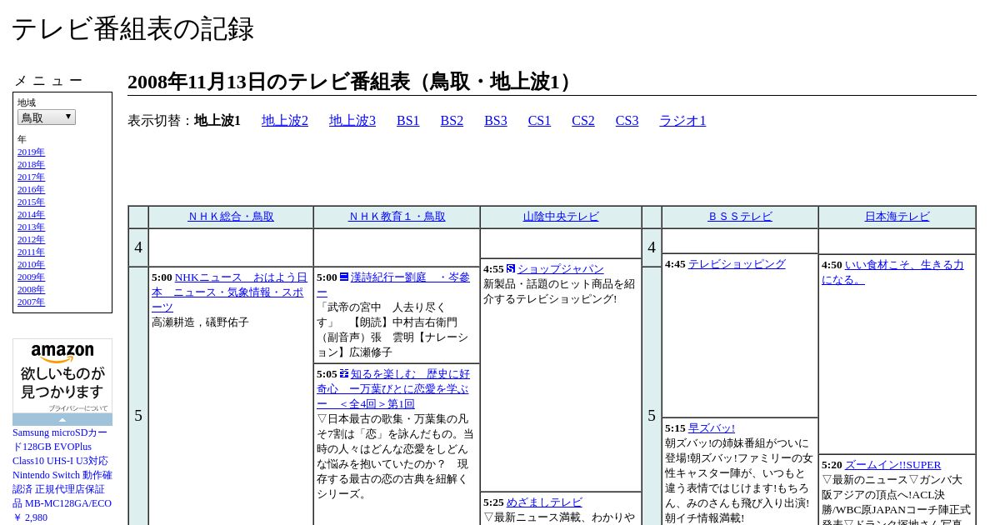Open the 2008年 archive link
The height and width of the screenshot is (525, 1000).
tap(31, 289)
